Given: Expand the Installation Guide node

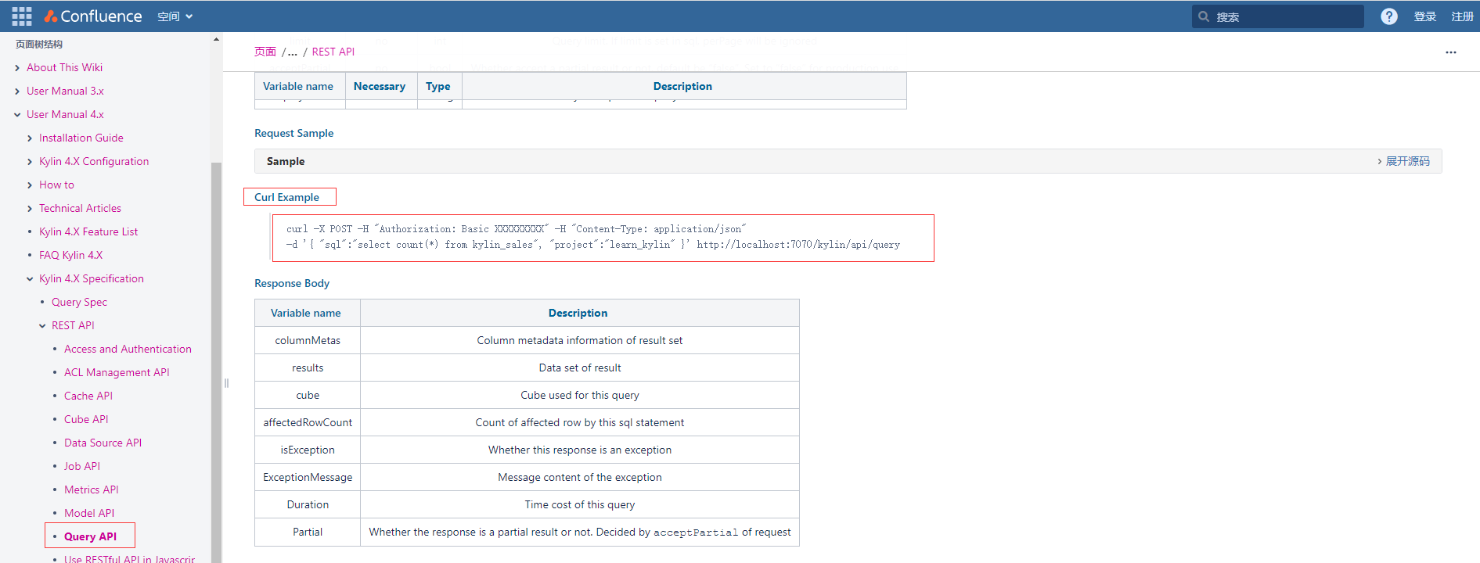Looking at the screenshot, I should coord(30,138).
